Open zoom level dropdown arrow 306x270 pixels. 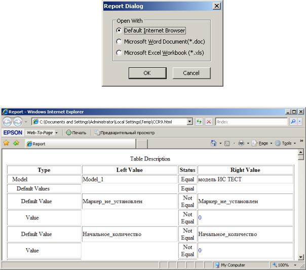click(295, 265)
